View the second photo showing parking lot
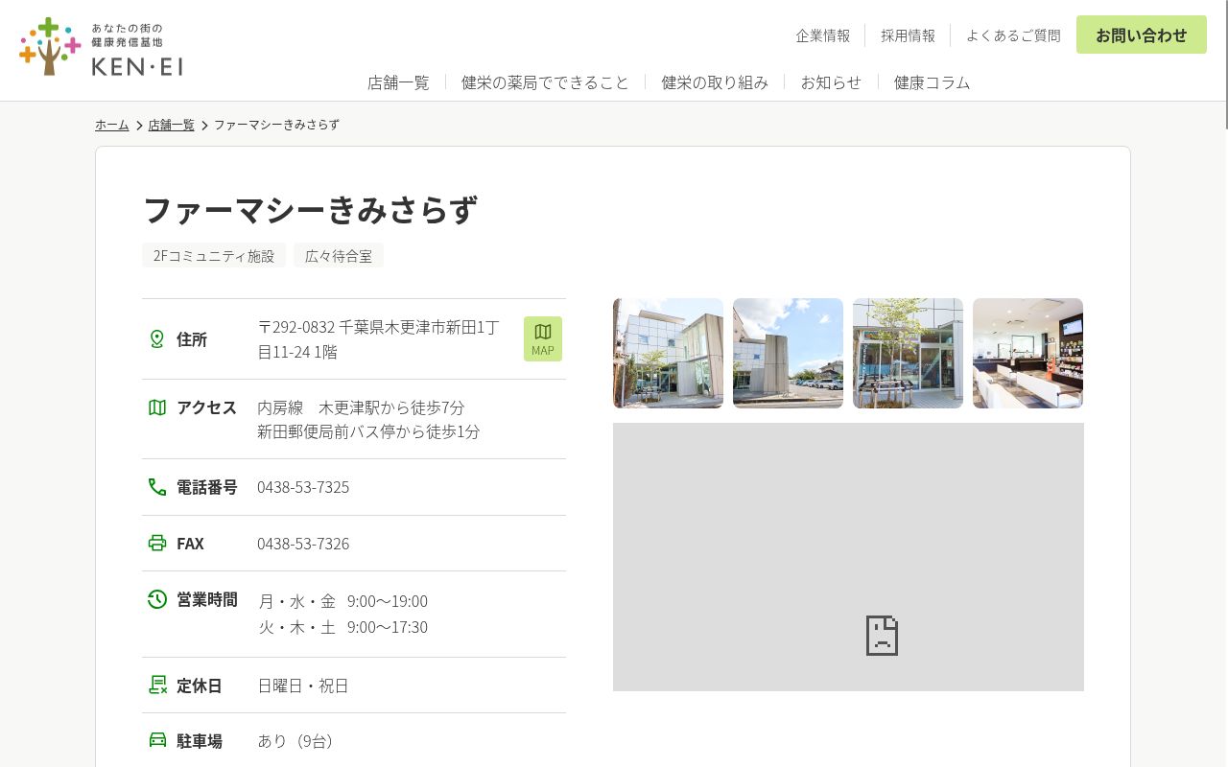 coord(789,353)
